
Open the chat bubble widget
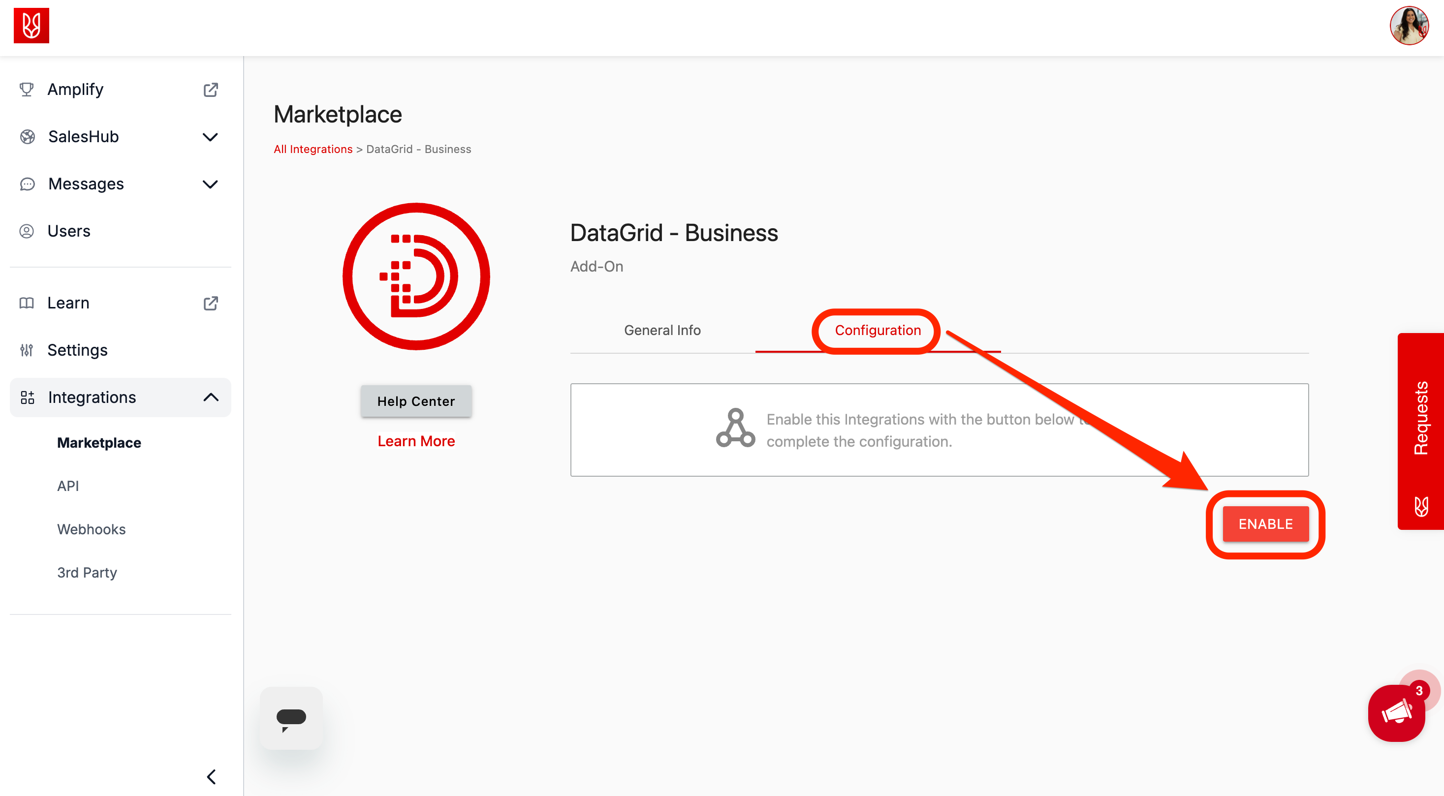coord(291,718)
